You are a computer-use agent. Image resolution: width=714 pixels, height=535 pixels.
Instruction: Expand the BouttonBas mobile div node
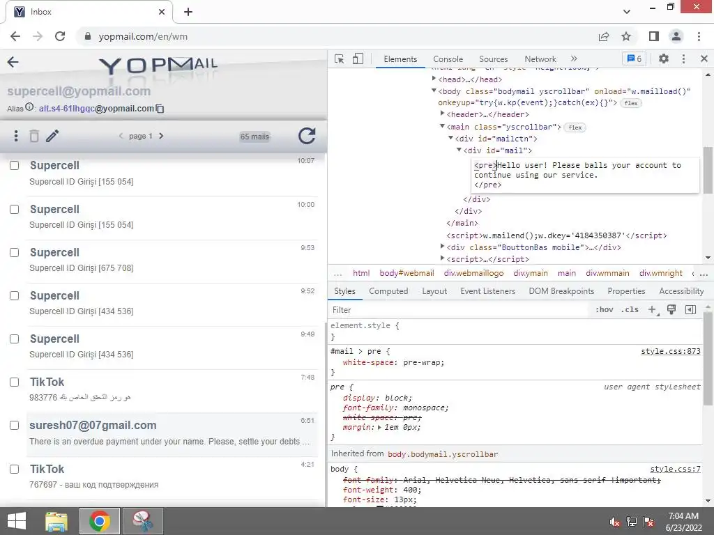pyautogui.click(x=442, y=246)
